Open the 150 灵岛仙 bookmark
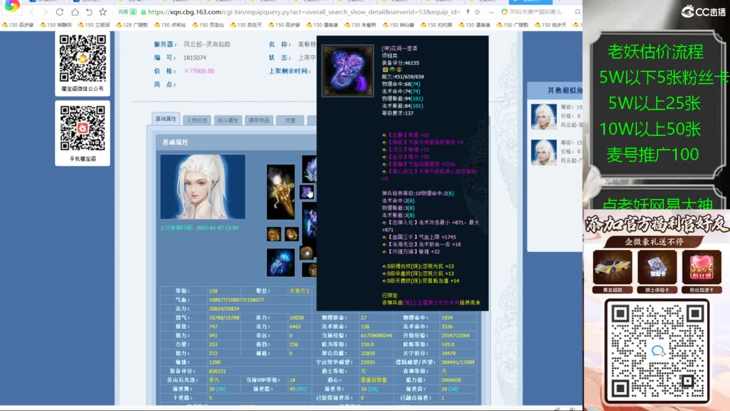730x411 pixels. [x=208, y=25]
